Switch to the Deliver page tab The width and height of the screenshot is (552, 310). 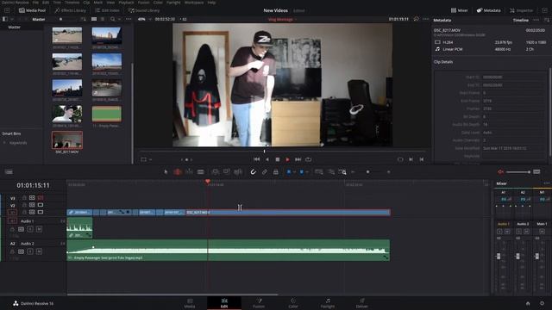362,303
